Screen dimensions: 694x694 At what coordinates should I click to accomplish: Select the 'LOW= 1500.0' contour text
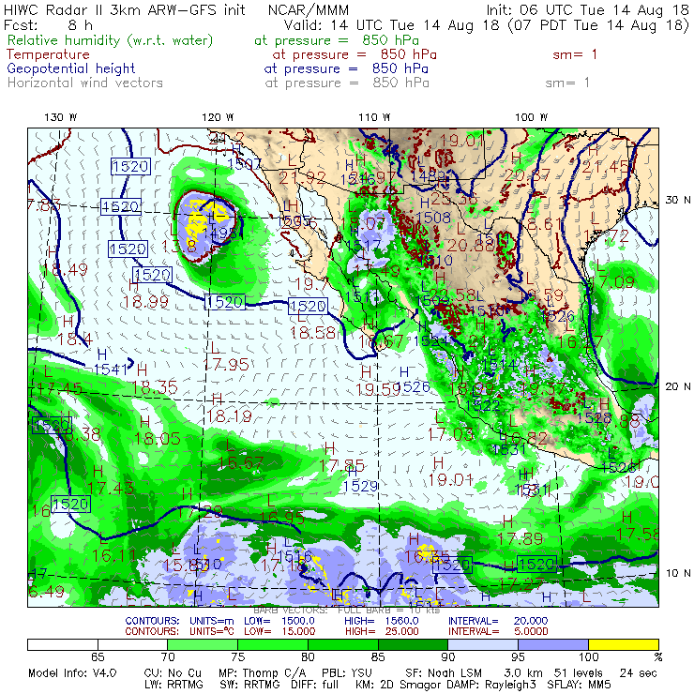click(279, 621)
